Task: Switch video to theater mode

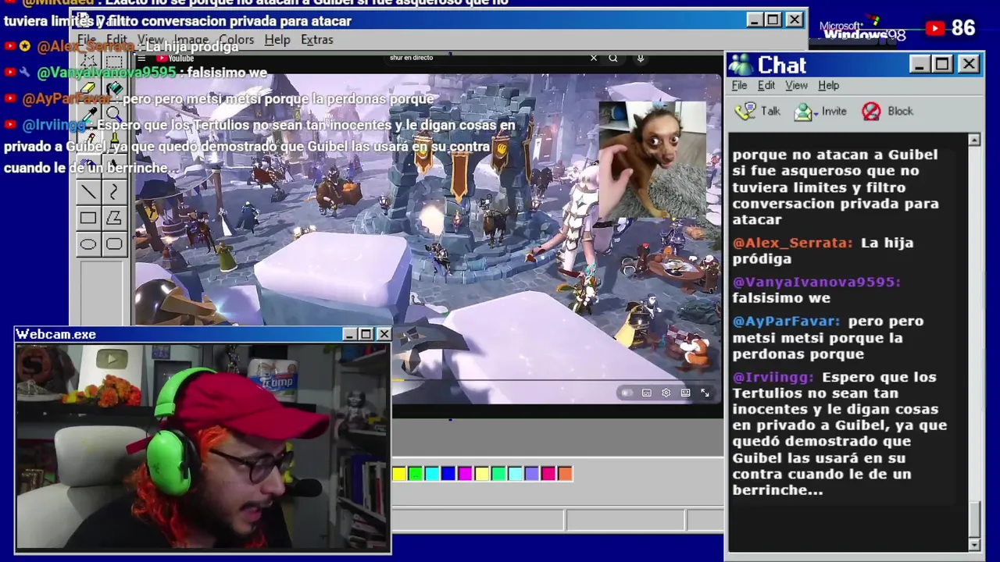Action: (x=685, y=393)
